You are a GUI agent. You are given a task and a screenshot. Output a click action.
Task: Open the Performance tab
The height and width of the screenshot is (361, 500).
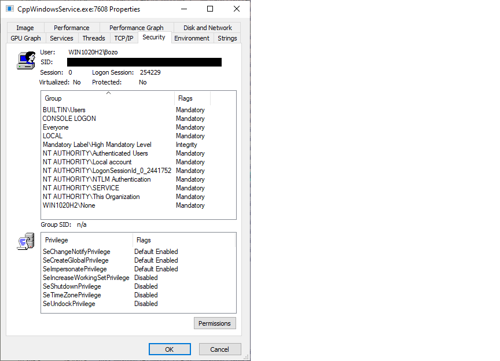click(71, 27)
